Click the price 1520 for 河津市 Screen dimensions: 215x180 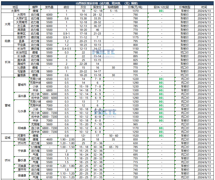(x=135, y=136)
